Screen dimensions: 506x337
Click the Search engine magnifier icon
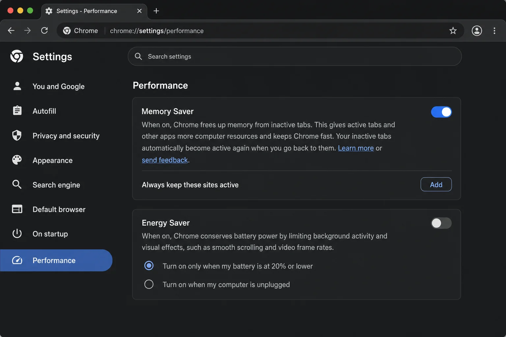click(17, 184)
